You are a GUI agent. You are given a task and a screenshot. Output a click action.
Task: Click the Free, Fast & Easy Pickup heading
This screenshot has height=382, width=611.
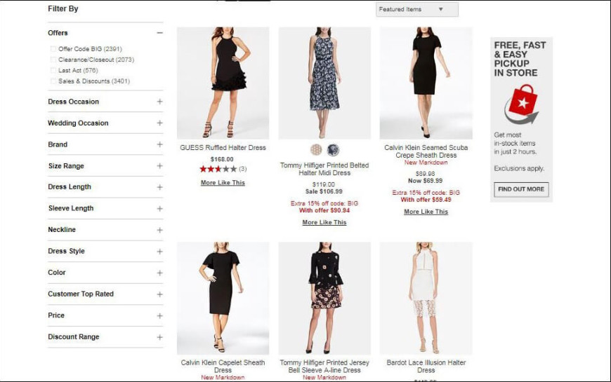pos(520,59)
